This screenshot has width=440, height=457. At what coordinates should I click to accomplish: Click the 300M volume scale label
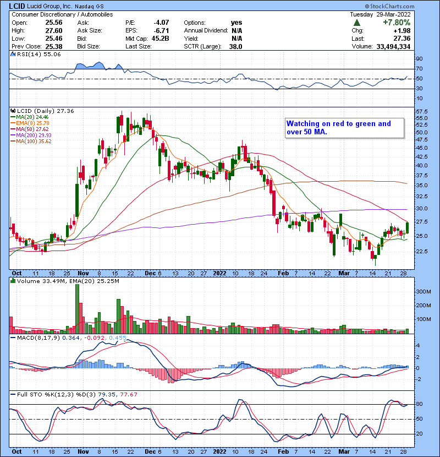click(424, 292)
